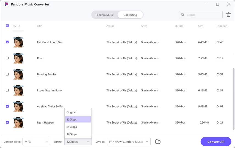
Task: Select the song title I Love You, I'm Sorry
Action: 49,90
